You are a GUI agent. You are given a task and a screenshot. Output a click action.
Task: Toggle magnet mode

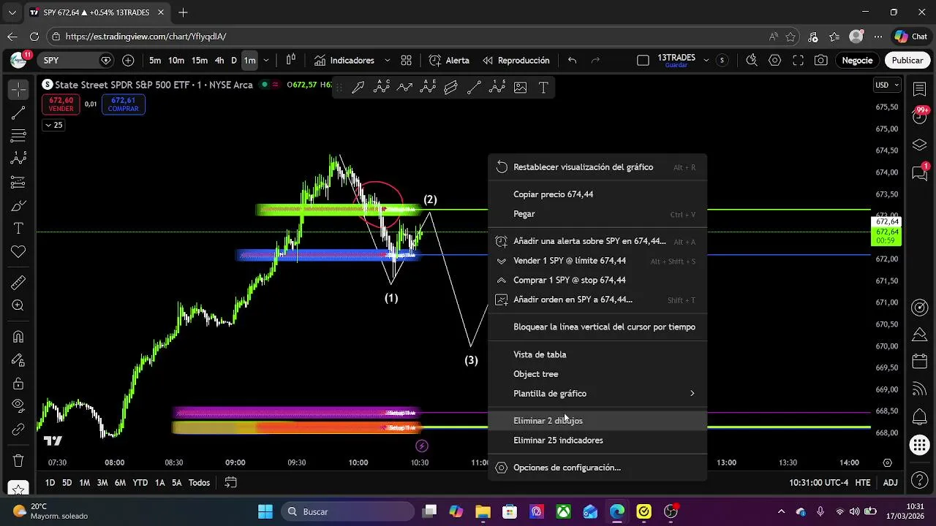[18, 337]
